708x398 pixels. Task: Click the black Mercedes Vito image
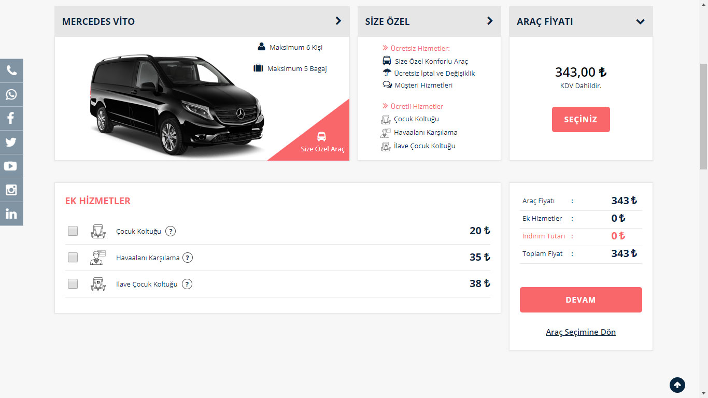pos(177,105)
